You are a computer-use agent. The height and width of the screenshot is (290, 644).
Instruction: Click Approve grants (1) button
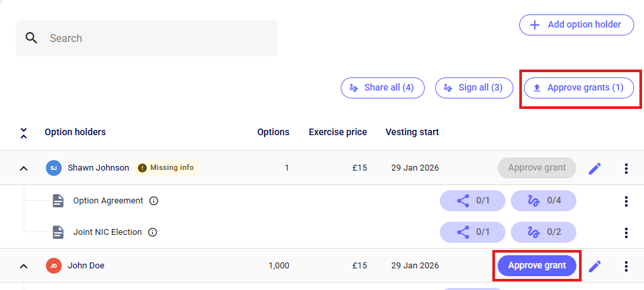(578, 87)
